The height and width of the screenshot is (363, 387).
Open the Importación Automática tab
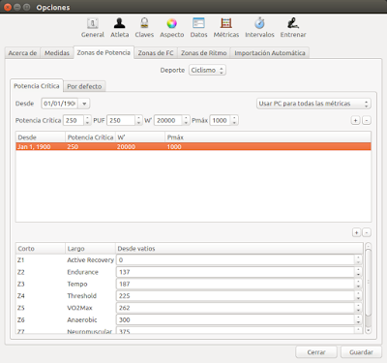(270, 53)
